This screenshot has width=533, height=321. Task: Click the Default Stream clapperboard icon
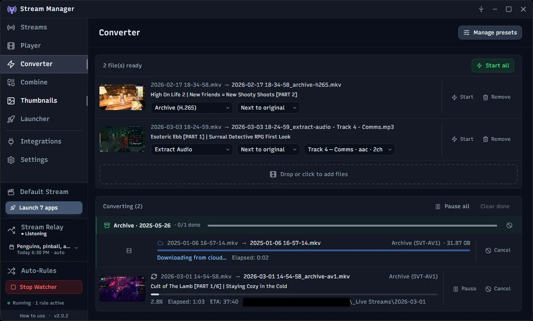point(11,192)
